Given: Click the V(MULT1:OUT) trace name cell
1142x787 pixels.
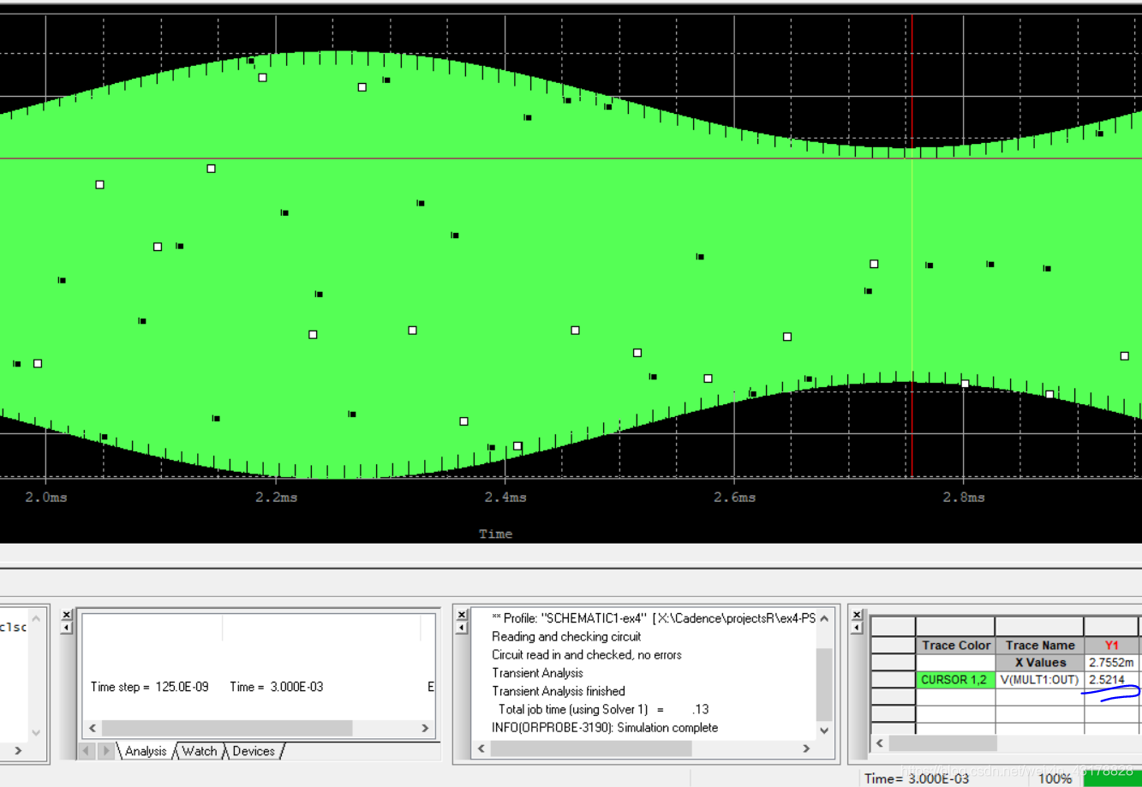Looking at the screenshot, I should point(1039,680).
